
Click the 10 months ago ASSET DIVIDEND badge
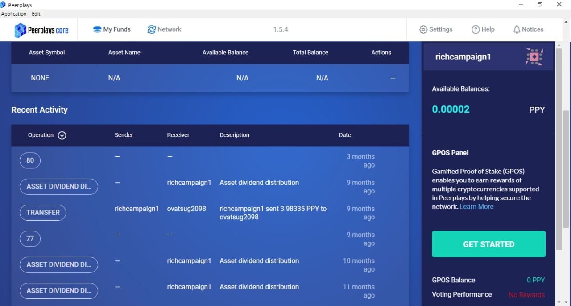pos(59,264)
